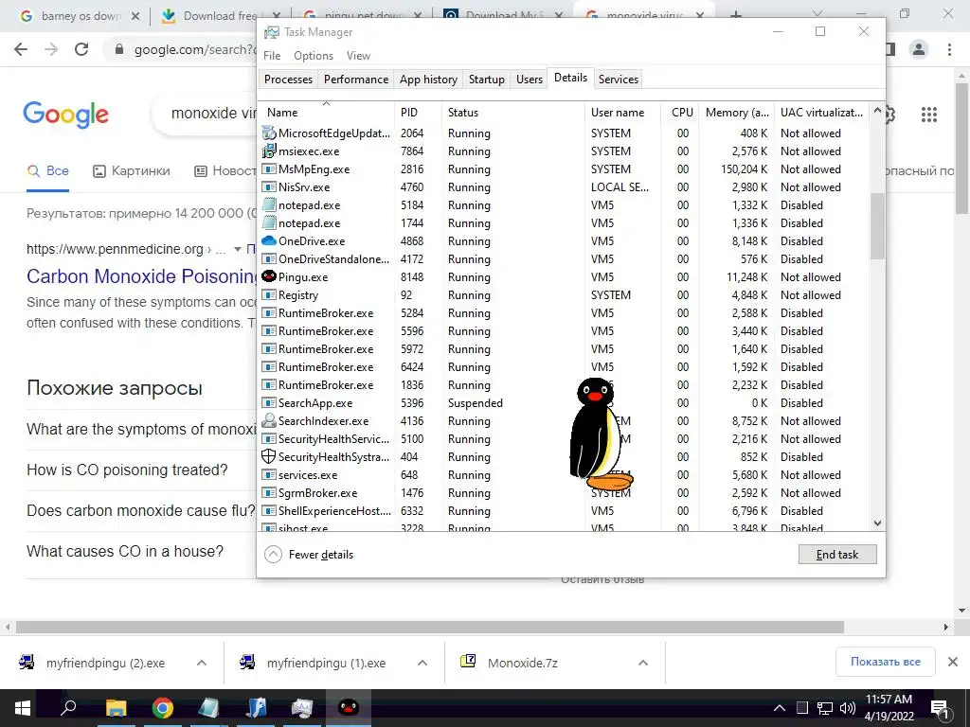Viewport: 970px width, 727px height.
Task: Open Task Manager Options menu
Action: click(313, 56)
